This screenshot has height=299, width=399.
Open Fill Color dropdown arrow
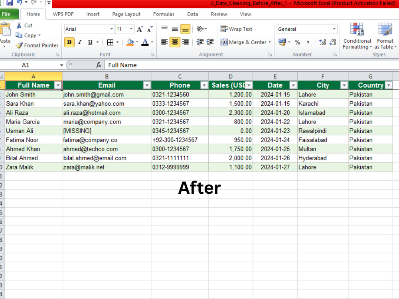137,42
